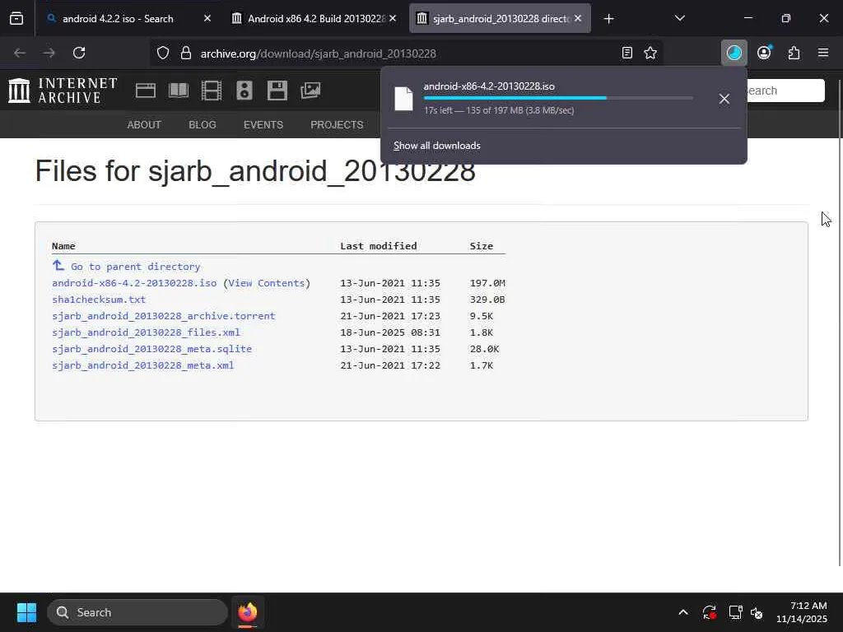This screenshot has width=843, height=632.
Task: Open sjarb_android_20130228_files.xml link
Action: click(146, 332)
